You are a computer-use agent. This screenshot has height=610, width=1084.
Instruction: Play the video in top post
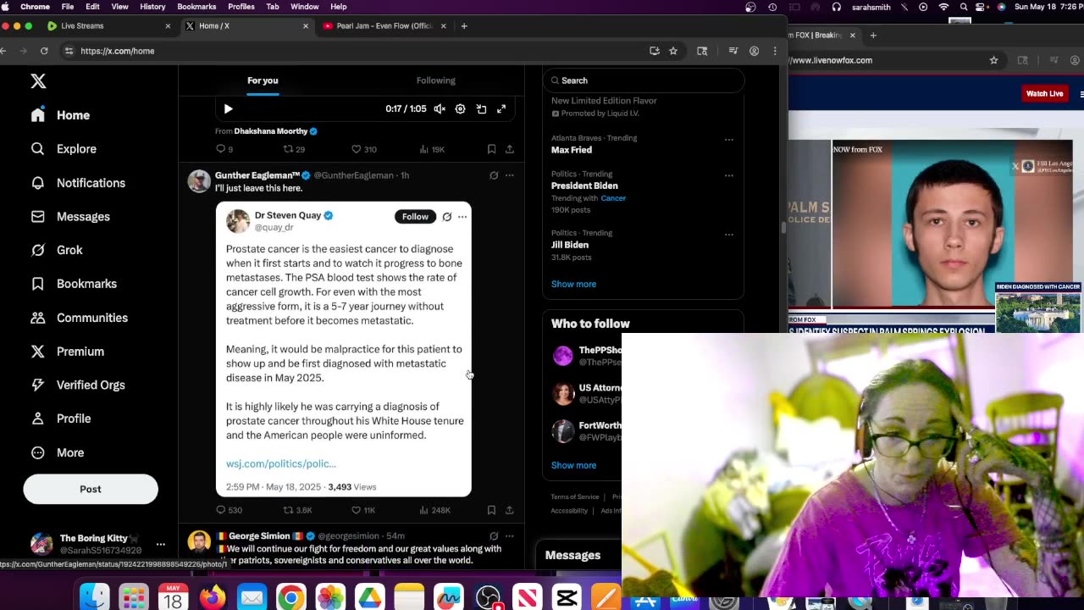[228, 108]
